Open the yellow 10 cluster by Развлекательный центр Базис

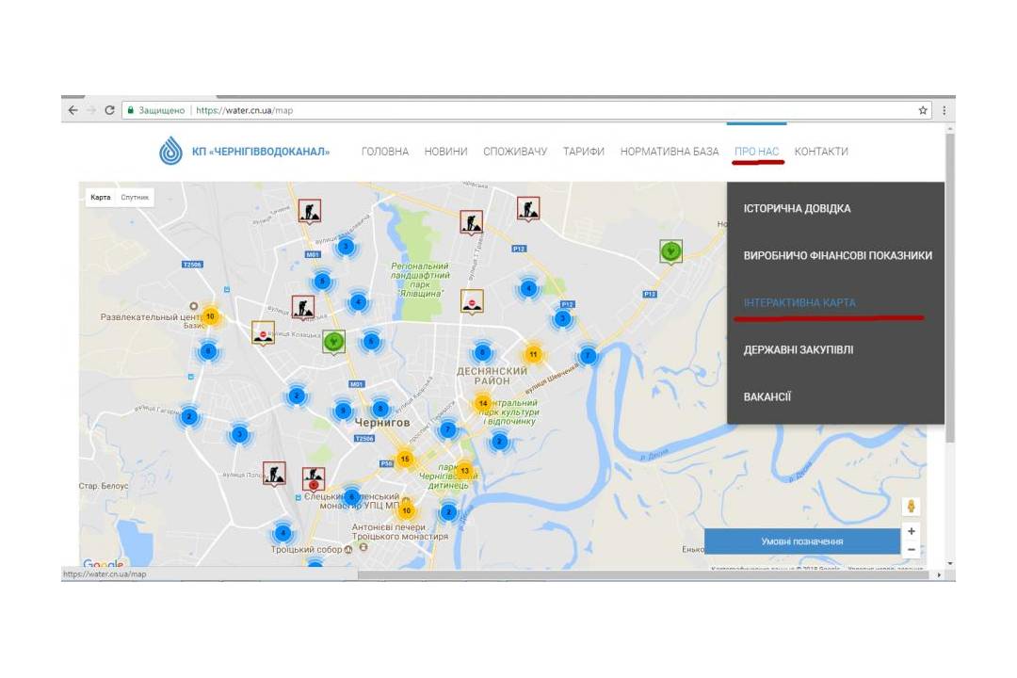click(x=210, y=316)
